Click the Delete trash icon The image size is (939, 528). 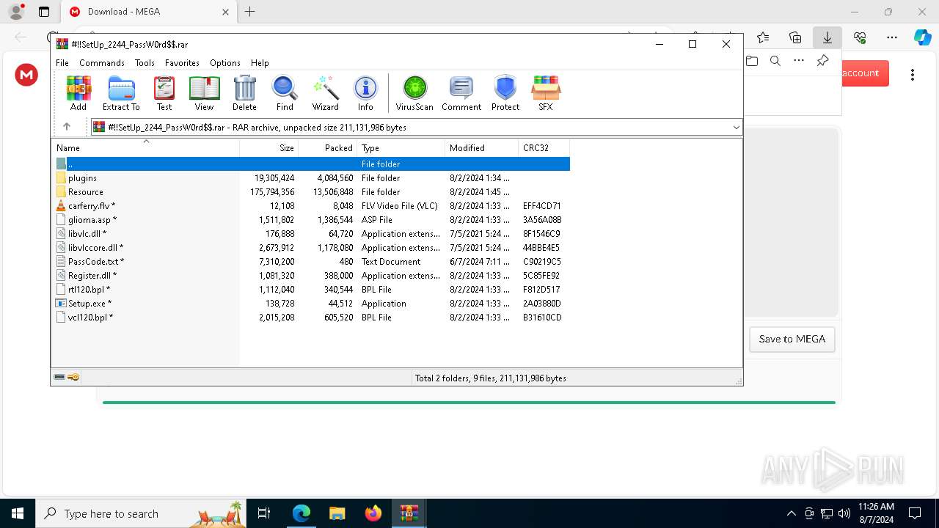click(x=244, y=93)
